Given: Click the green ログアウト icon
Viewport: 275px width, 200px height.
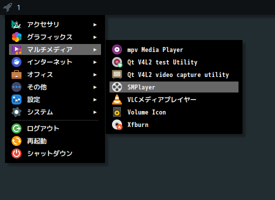Looking at the screenshot, I should point(16,128).
